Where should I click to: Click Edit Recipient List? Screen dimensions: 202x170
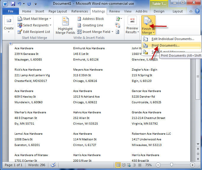(x=34, y=32)
